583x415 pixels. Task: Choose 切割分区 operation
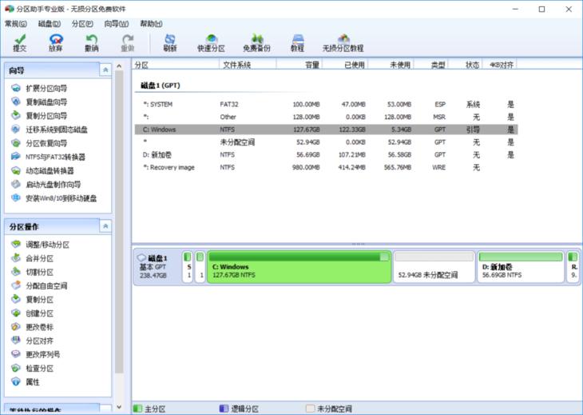click(33, 272)
